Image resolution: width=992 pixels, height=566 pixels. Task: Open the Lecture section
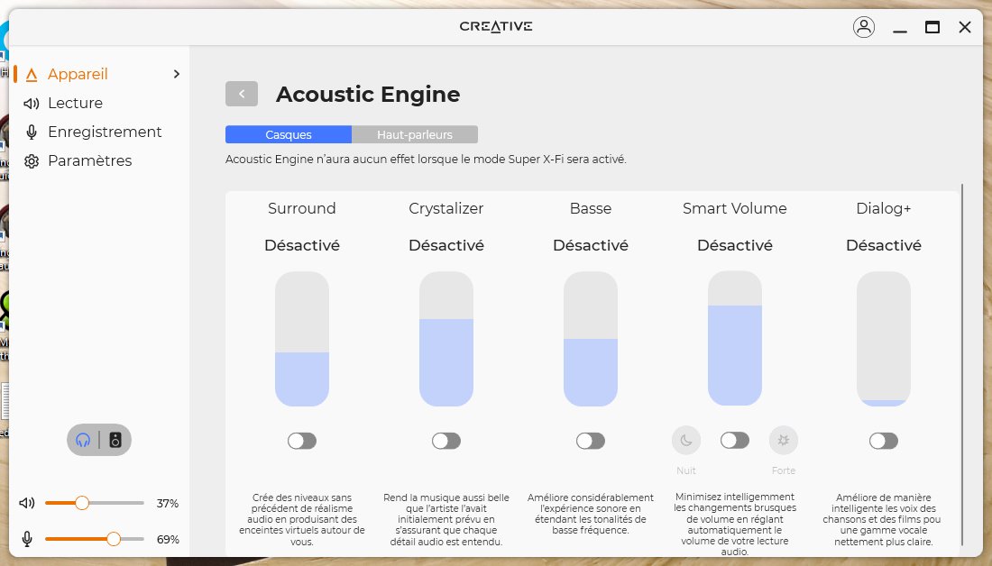click(x=75, y=103)
